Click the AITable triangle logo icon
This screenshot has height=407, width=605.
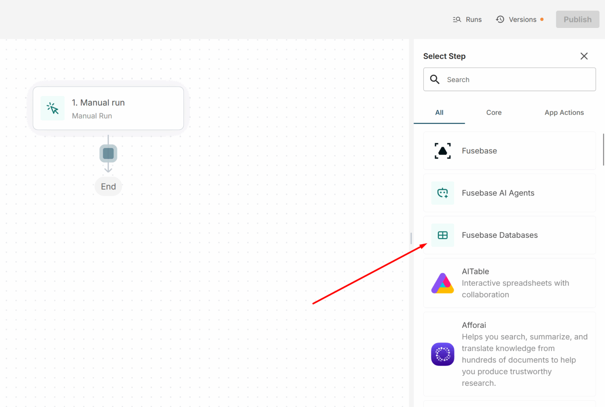pos(442,283)
